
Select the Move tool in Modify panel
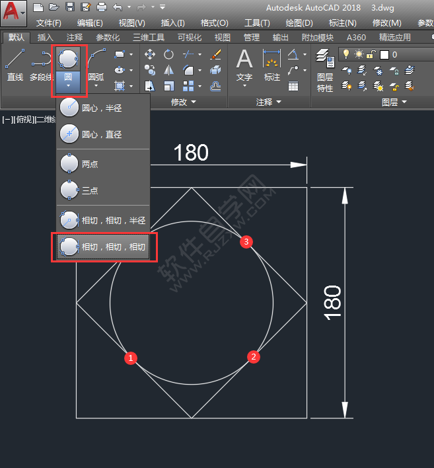tap(150, 54)
